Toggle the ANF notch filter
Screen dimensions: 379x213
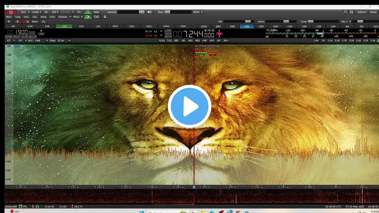click(205, 41)
